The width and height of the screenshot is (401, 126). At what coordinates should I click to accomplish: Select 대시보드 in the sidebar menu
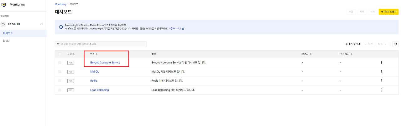pos(8,33)
